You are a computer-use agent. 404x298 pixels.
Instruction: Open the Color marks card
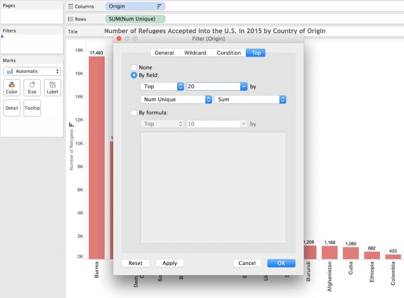(x=12, y=87)
